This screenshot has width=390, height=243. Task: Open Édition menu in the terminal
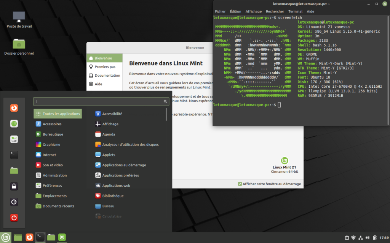click(x=235, y=11)
